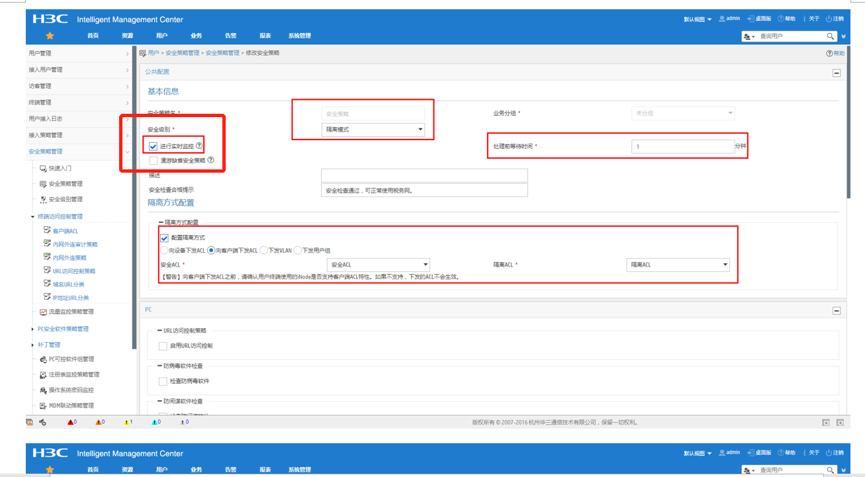This screenshot has height=477, width=865.
Task: Open the 安全ACL dropdown
Action: 379,265
